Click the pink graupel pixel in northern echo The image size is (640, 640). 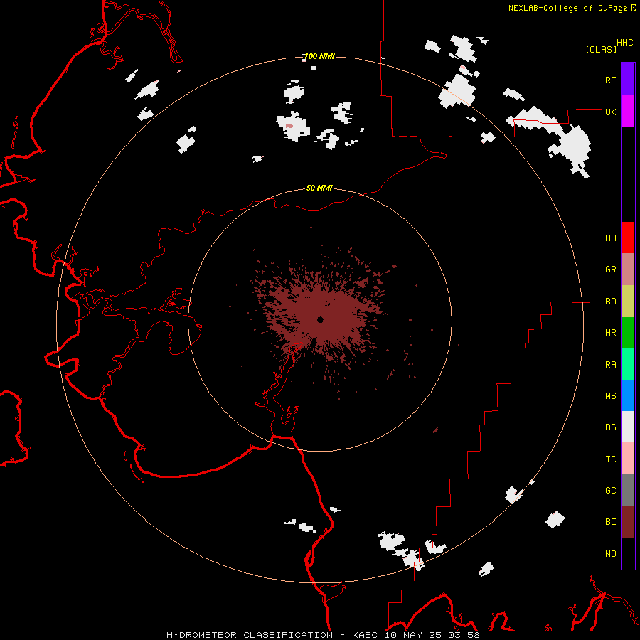coord(289,126)
